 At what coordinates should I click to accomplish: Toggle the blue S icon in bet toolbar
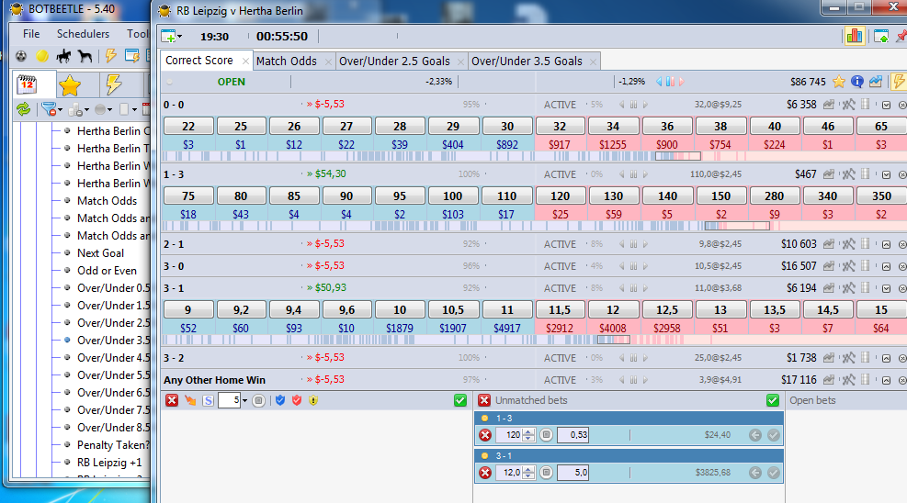(209, 400)
